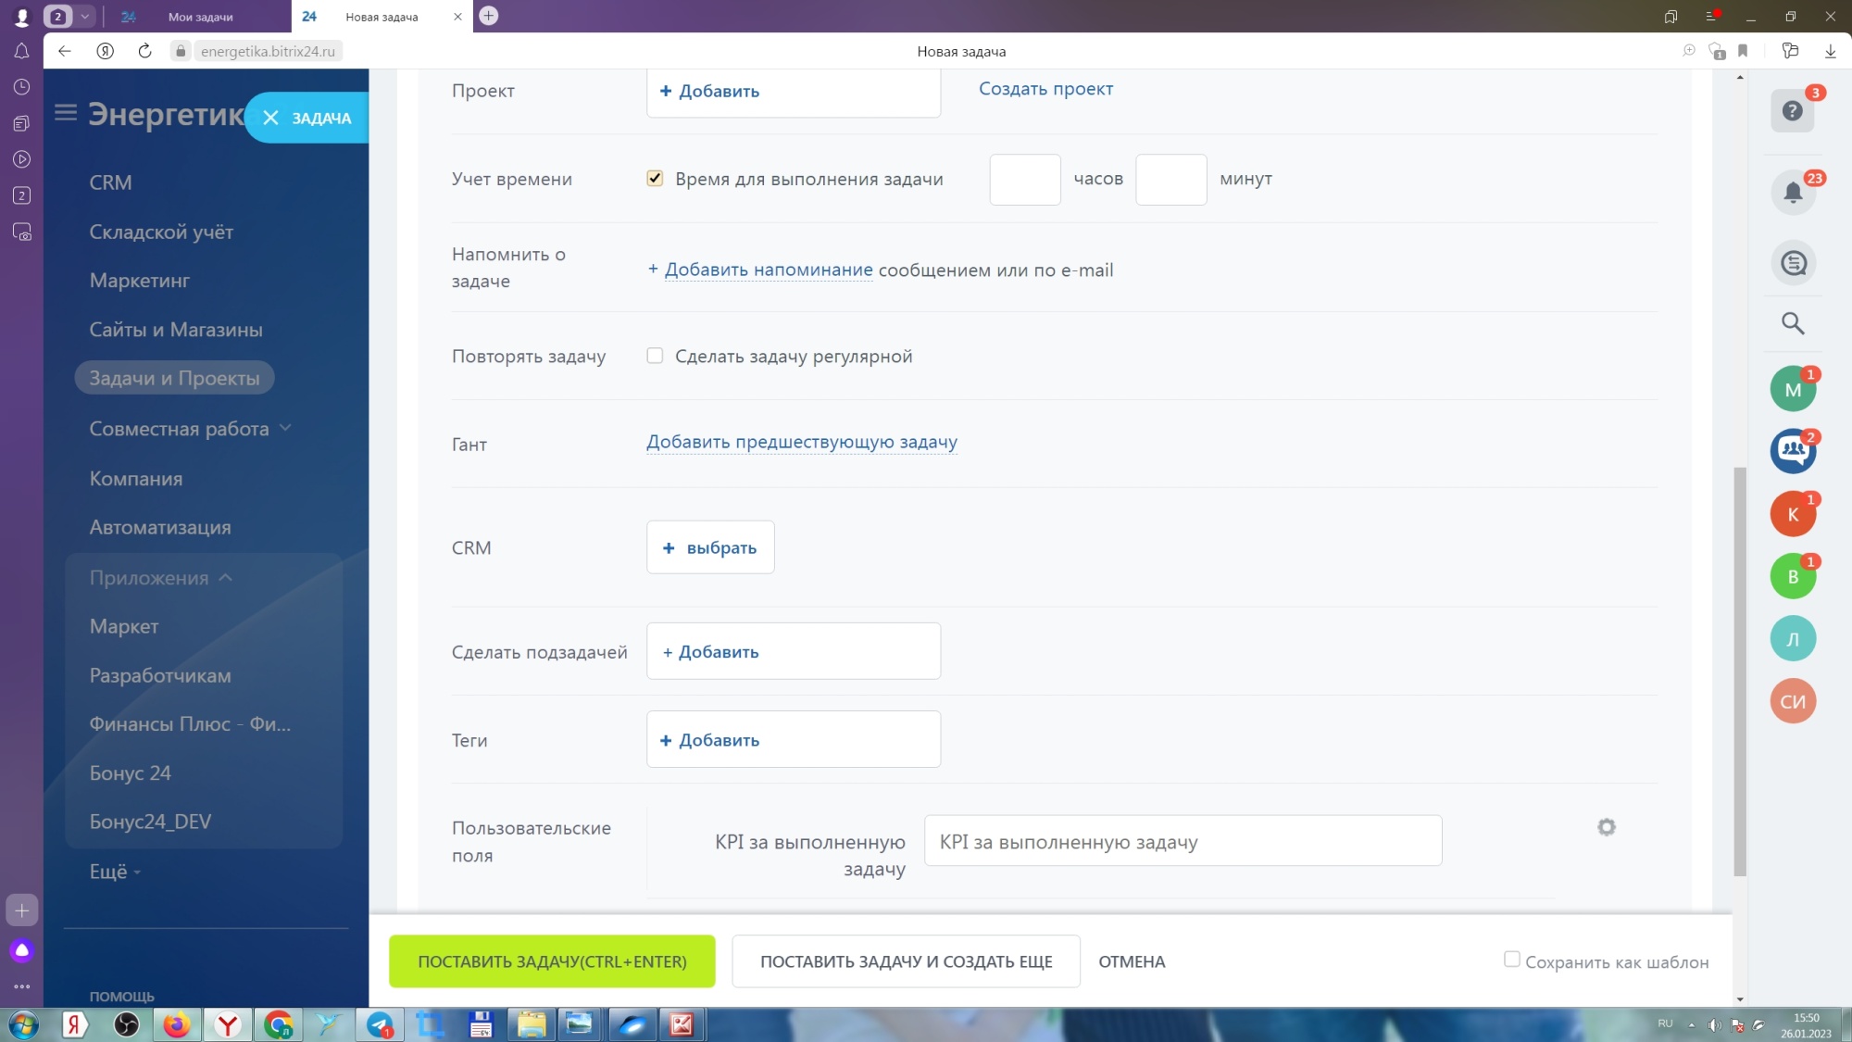Open chat with green B avatar
Screen dimensions: 1852x1042
pos(1793,576)
